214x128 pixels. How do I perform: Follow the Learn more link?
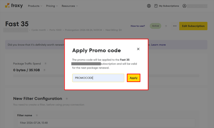click(158, 45)
